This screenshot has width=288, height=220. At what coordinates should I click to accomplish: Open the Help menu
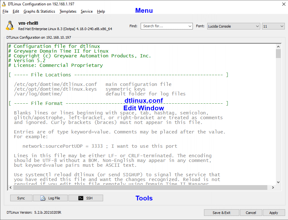pos(101,11)
